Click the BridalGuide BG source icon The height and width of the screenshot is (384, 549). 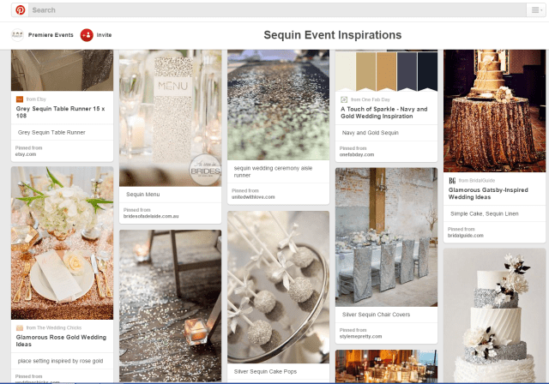452,181
